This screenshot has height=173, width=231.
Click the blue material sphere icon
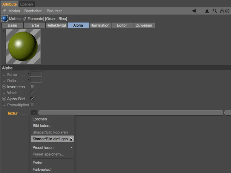coord(5,19)
